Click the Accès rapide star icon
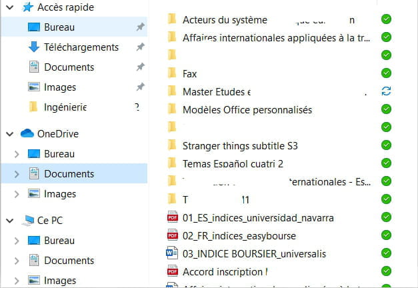 coord(27,7)
